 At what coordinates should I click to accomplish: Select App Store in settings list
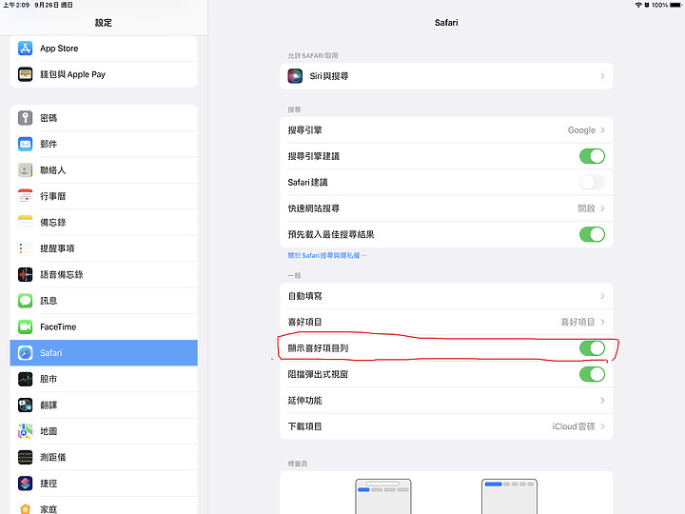(104, 49)
